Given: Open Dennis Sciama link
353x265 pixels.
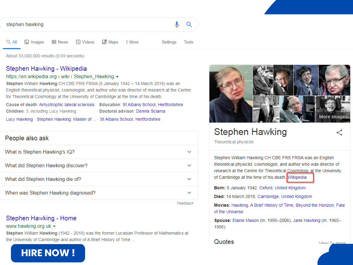Looking at the screenshot, I should click(x=151, y=111).
